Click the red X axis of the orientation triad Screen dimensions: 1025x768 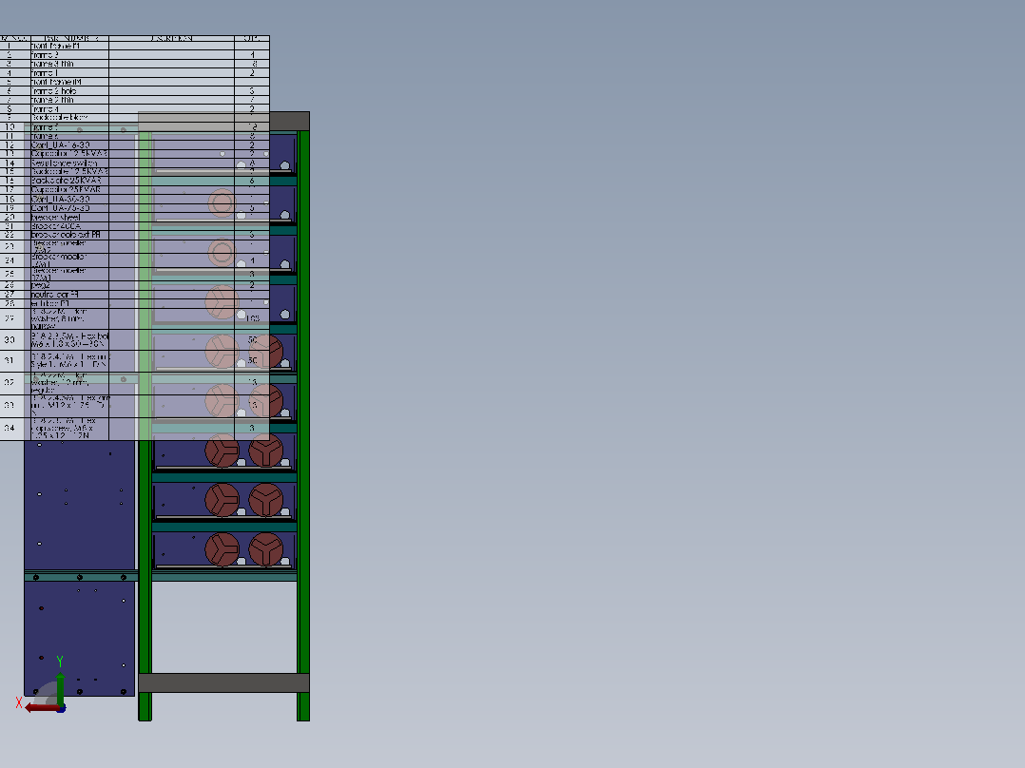(x=42, y=708)
